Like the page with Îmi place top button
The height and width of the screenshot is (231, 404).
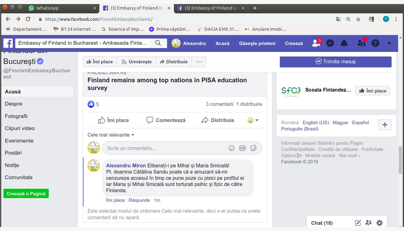100,62
